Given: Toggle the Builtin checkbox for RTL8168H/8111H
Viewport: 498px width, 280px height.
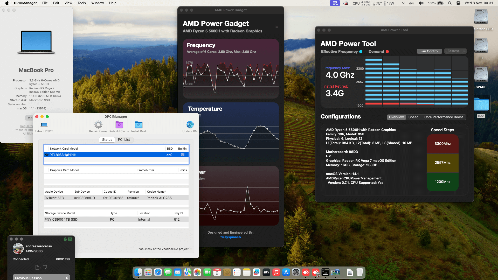Looking at the screenshot, I should tap(183, 155).
